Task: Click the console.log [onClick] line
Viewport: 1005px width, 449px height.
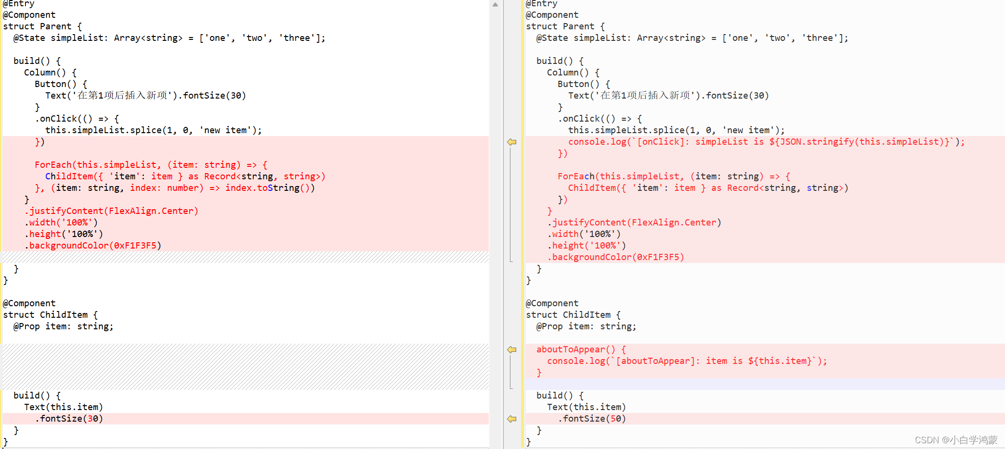Action: coord(767,142)
